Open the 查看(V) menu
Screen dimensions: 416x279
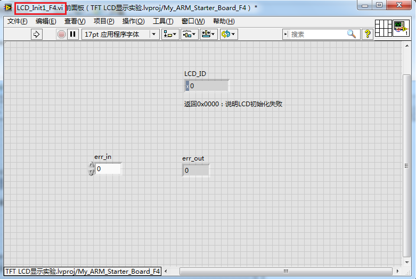75,21
